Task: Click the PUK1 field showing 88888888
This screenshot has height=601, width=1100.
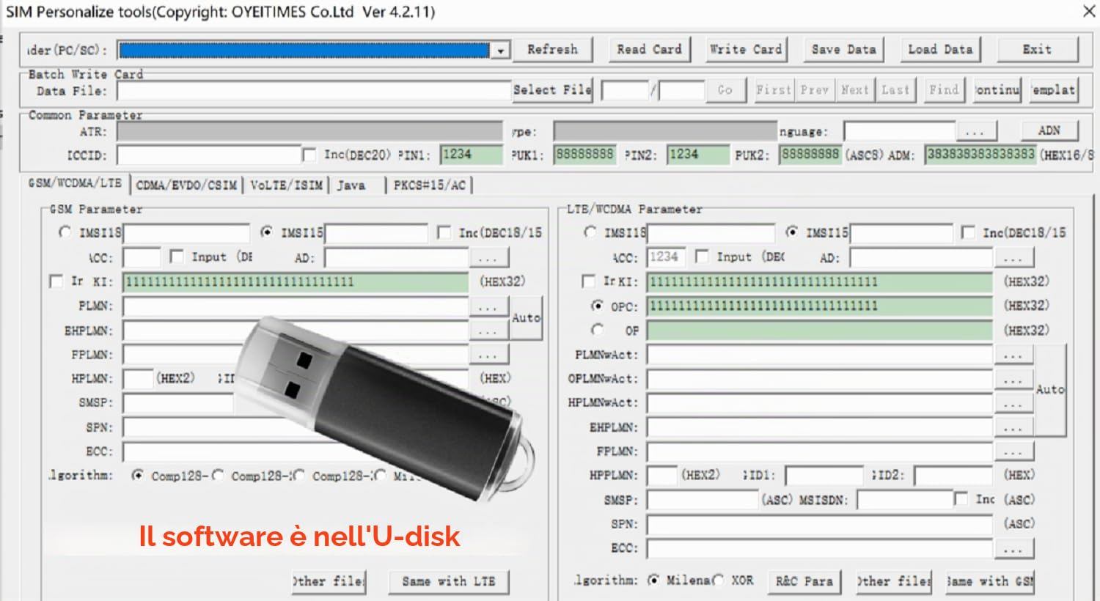Action: coord(584,154)
